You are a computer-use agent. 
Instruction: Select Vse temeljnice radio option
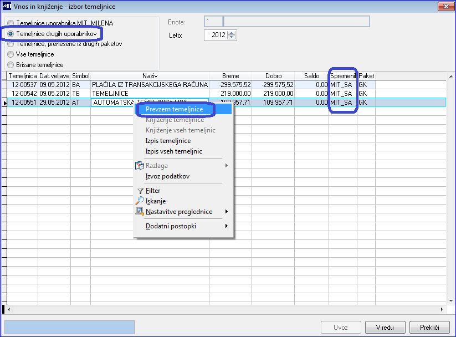pos(11,54)
